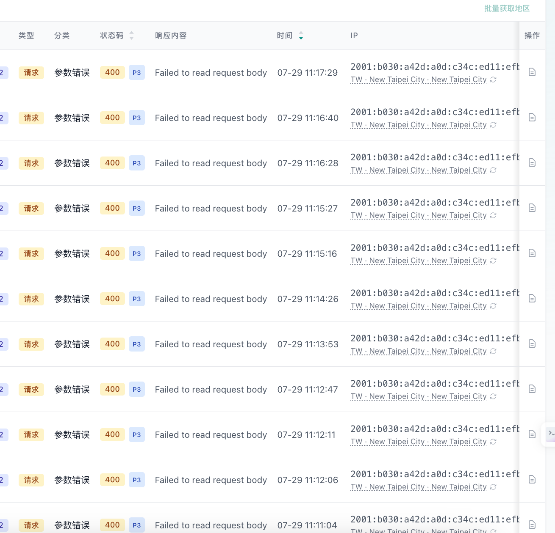Click IP address in 11:17:29 row

coord(435,66)
